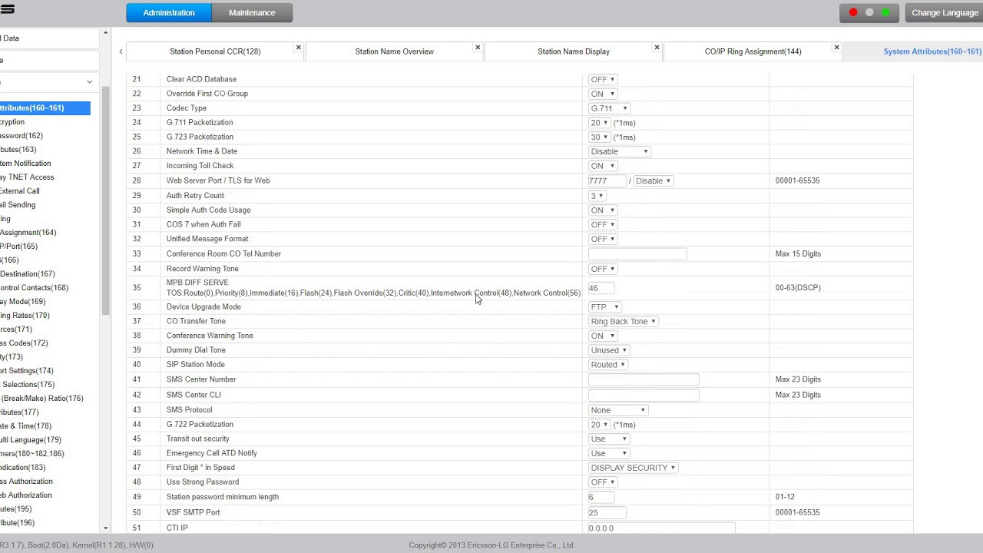The image size is (983, 553).
Task: Open G.722 Packetization dropdown
Action: point(599,425)
